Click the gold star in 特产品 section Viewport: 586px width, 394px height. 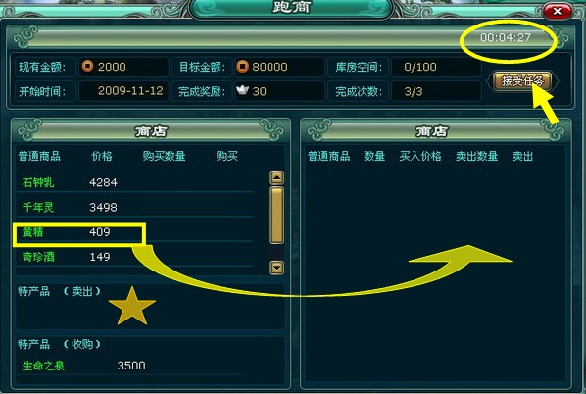click(132, 306)
